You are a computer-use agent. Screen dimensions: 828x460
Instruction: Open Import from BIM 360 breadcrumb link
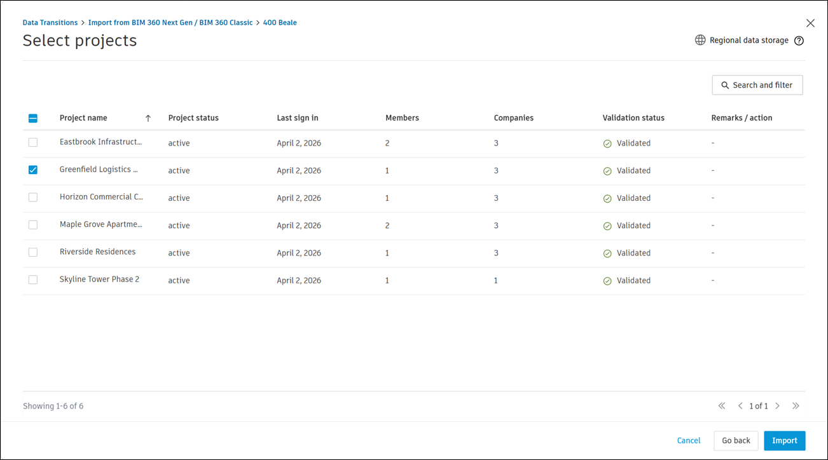170,22
